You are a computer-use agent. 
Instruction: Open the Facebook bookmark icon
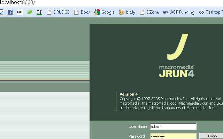(x=10, y=12)
